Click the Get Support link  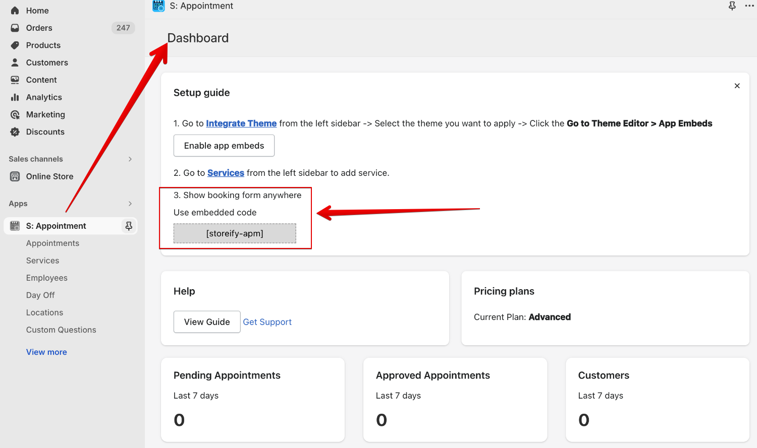(267, 322)
